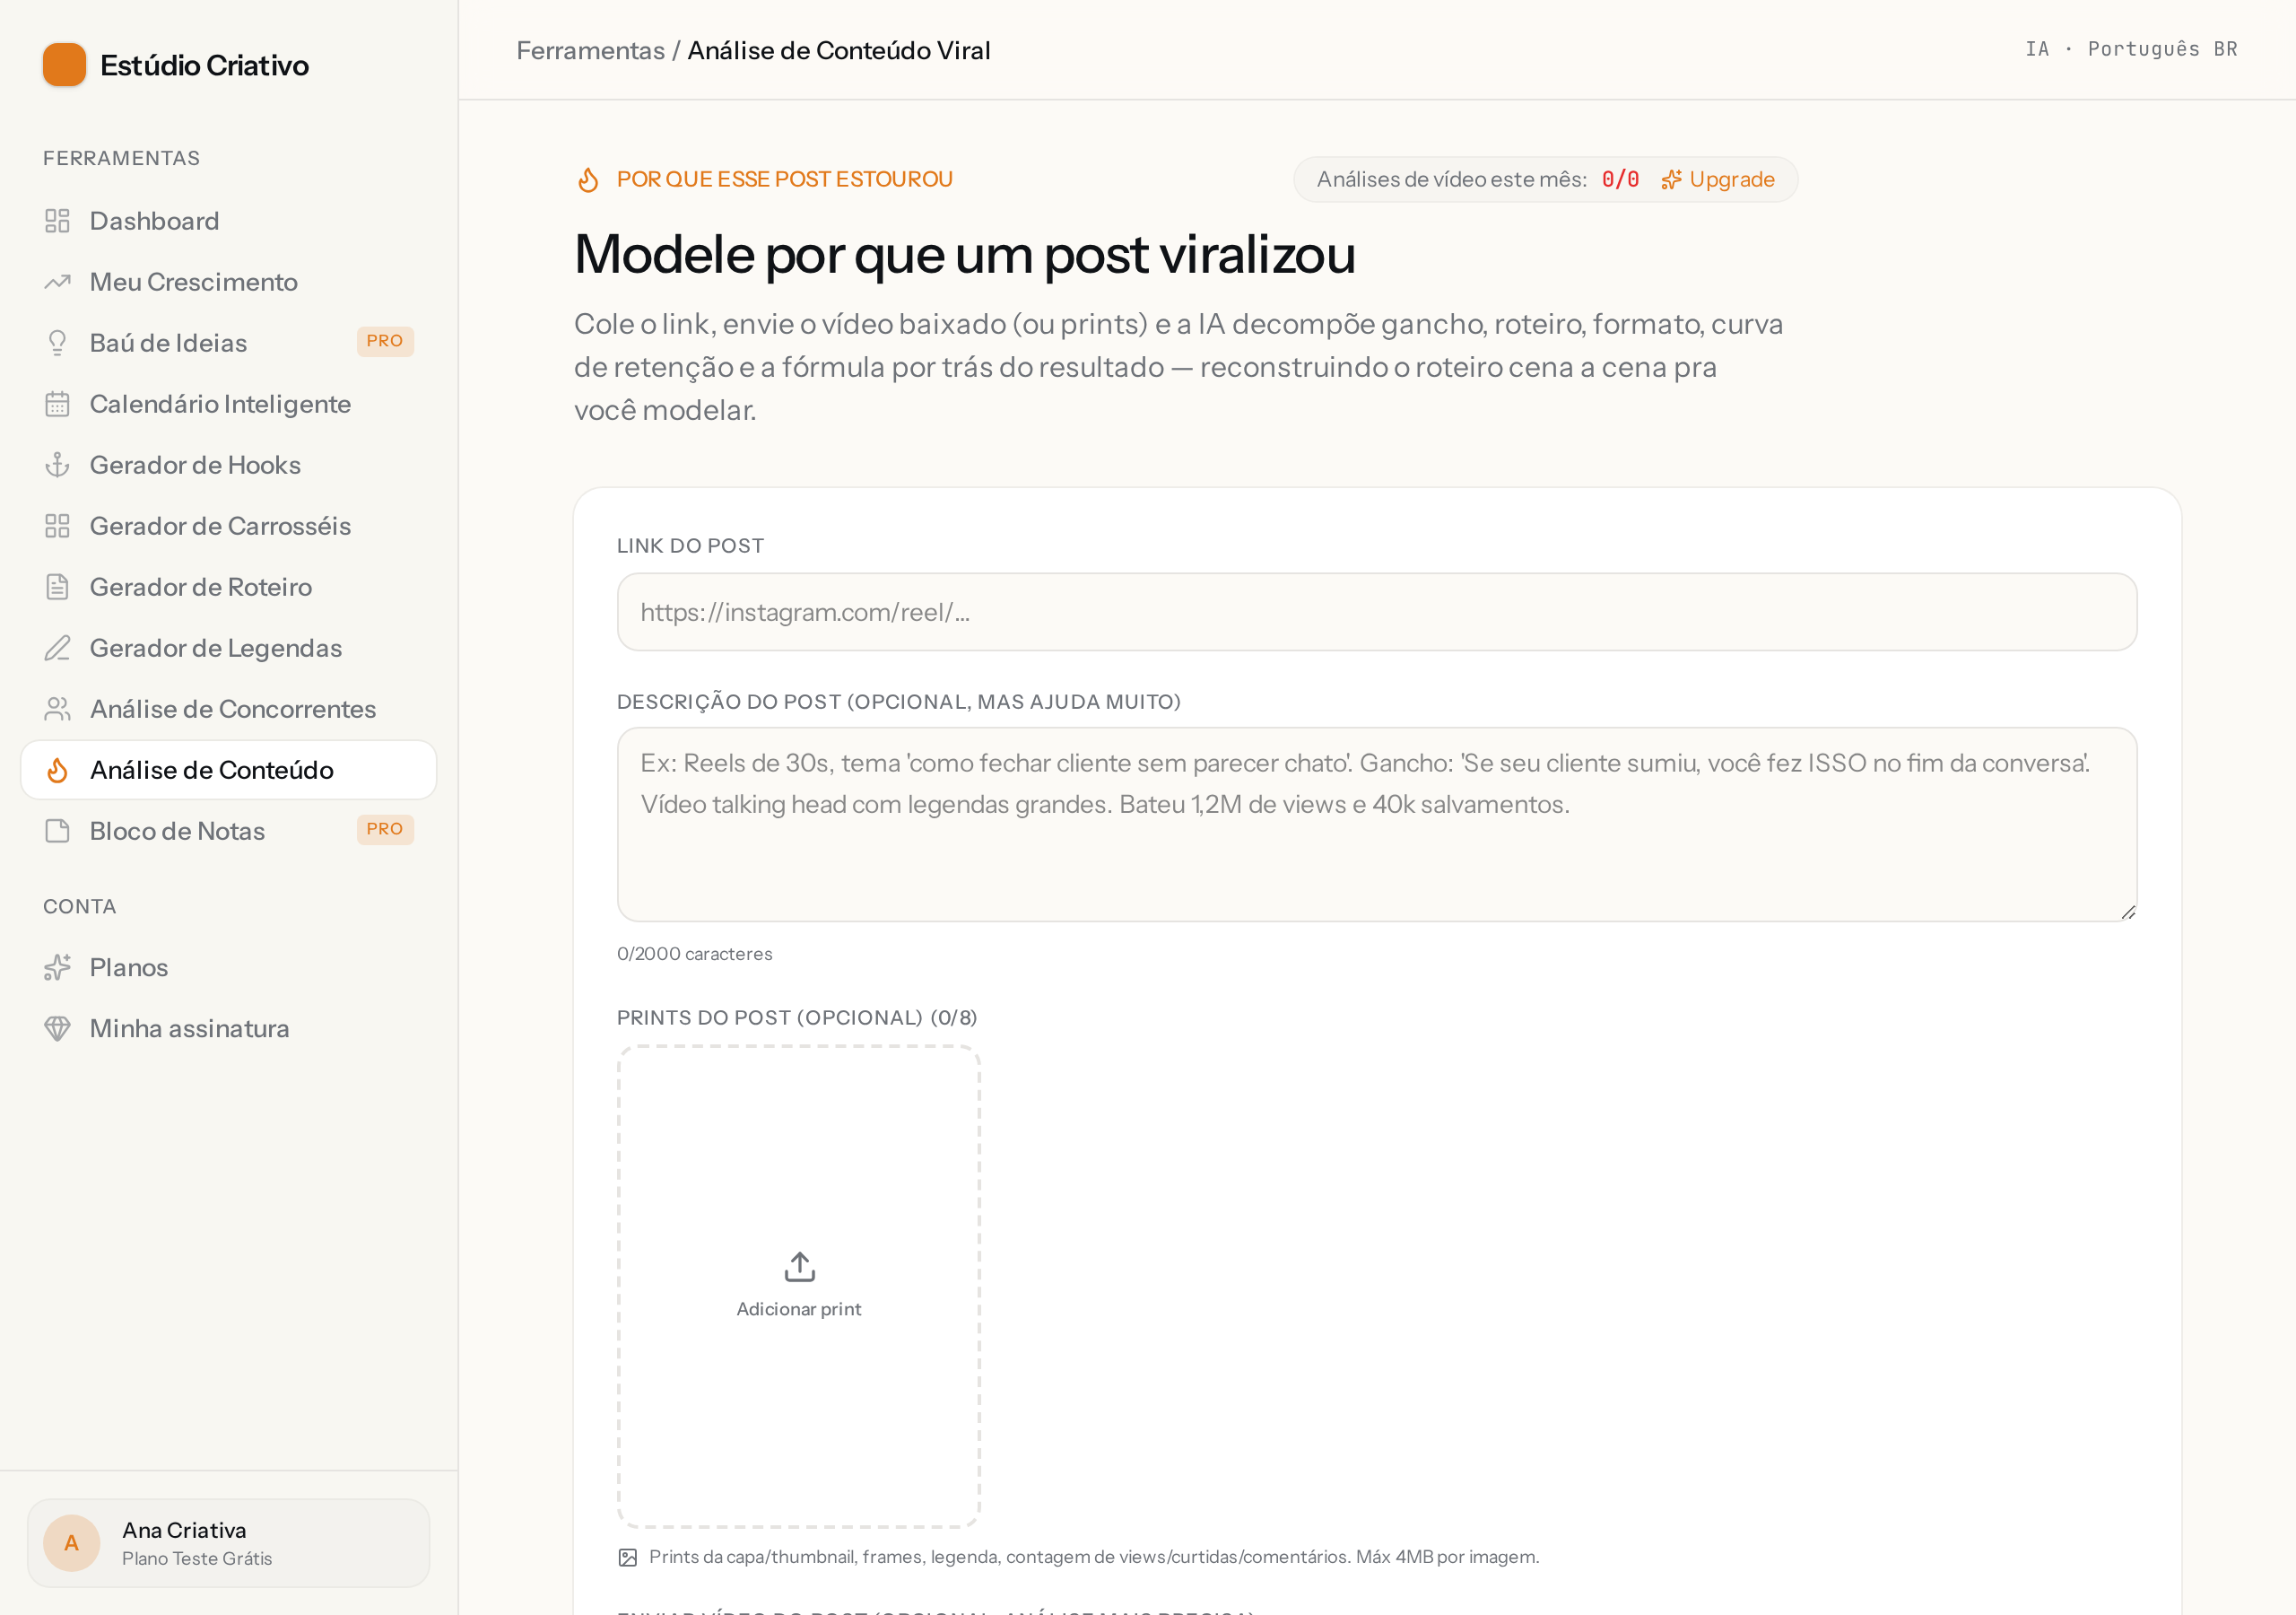Click the Análise de Concorrentes people icon
This screenshot has width=2296, height=1615.
point(57,710)
